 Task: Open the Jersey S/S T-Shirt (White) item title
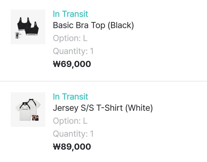point(103,108)
